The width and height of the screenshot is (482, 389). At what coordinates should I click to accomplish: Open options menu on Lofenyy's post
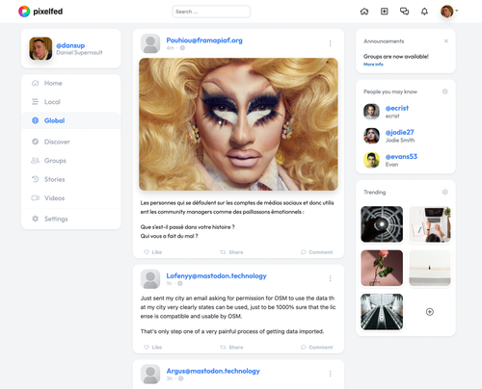click(330, 278)
